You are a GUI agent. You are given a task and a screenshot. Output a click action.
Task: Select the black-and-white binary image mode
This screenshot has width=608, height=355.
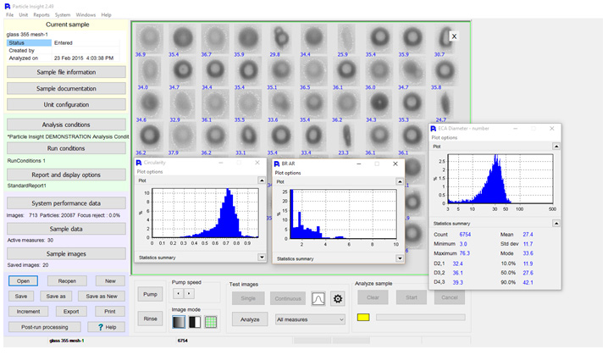(x=194, y=321)
